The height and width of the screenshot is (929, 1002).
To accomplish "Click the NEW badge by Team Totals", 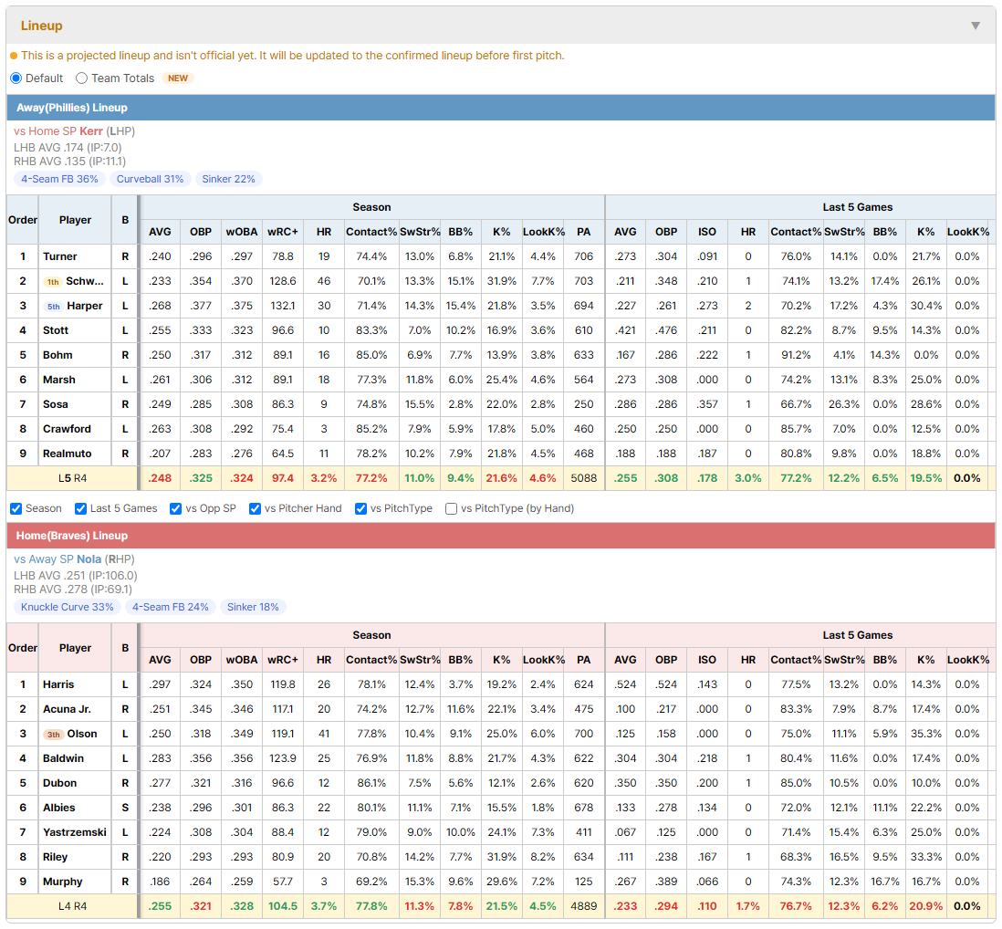I will pyautogui.click(x=178, y=78).
